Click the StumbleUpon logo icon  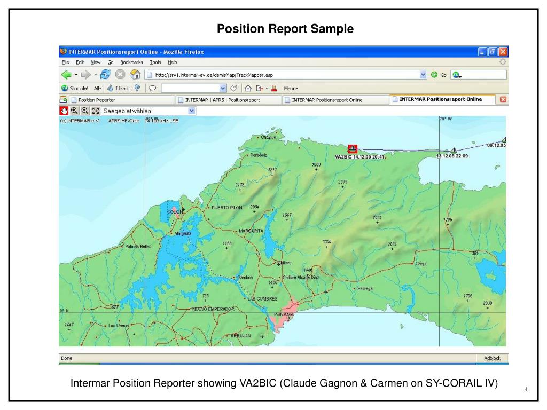pyautogui.click(x=65, y=88)
